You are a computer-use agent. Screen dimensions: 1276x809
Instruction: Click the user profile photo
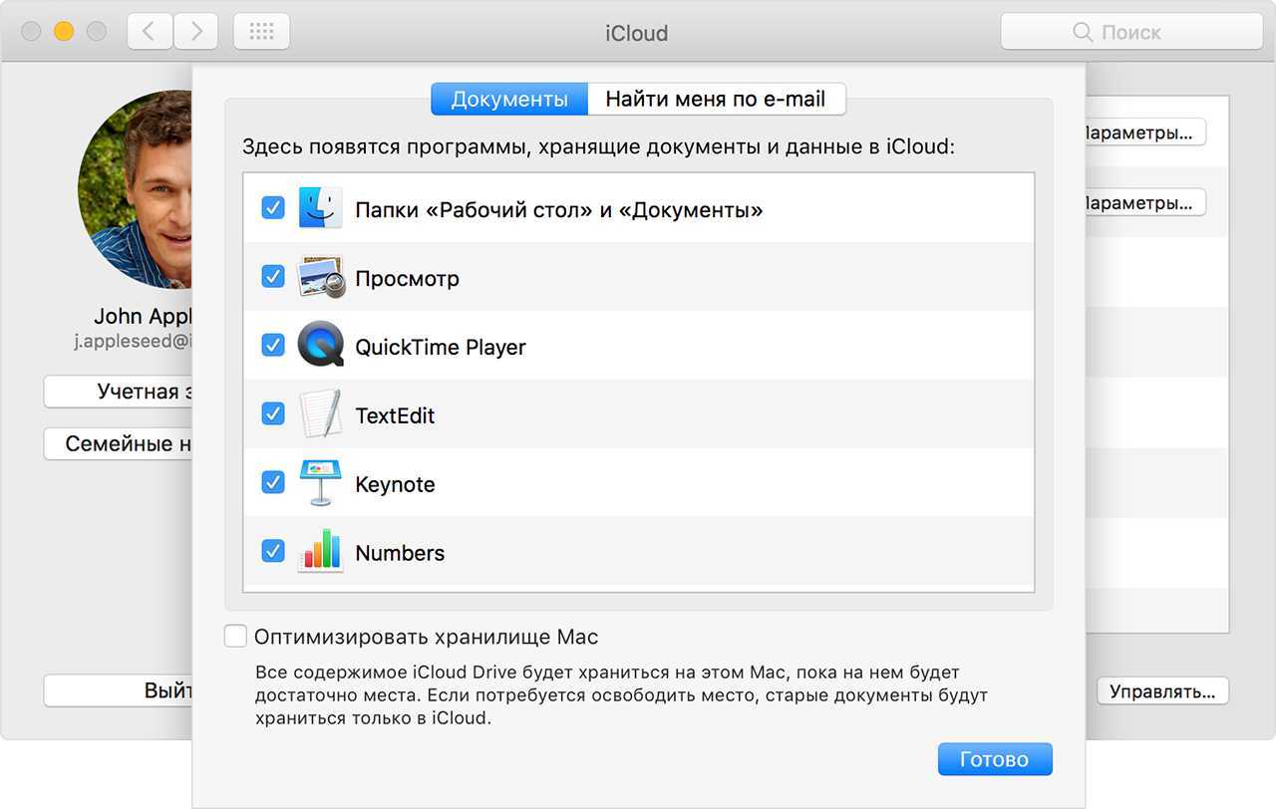[136, 189]
